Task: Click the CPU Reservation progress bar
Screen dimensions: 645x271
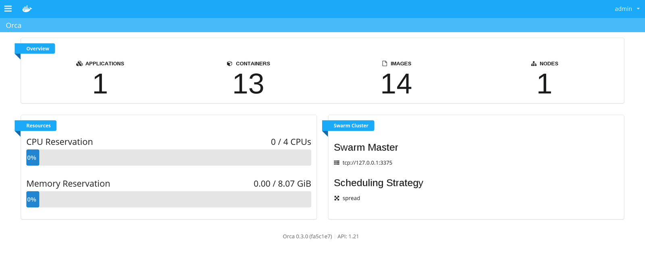Action: pos(169,157)
